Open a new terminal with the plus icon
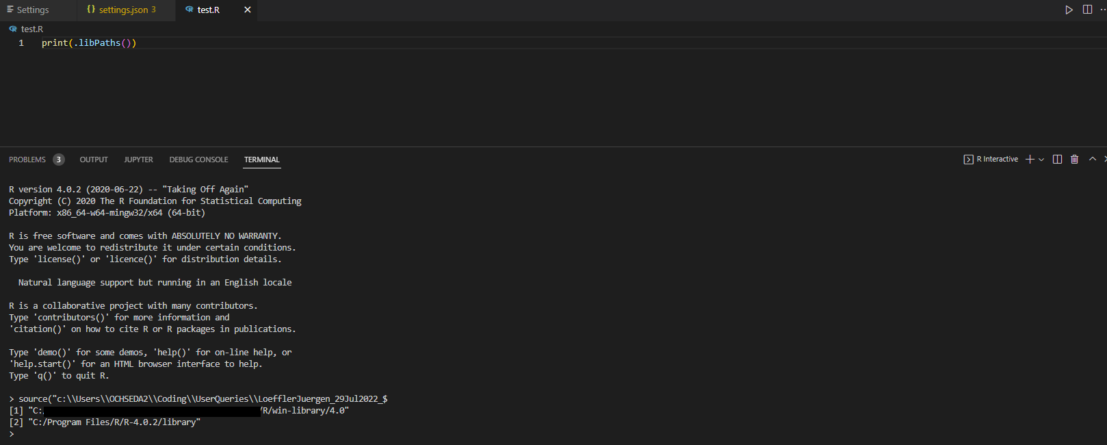Viewport: 1107px width, 445px height. tap(1028, 158)
